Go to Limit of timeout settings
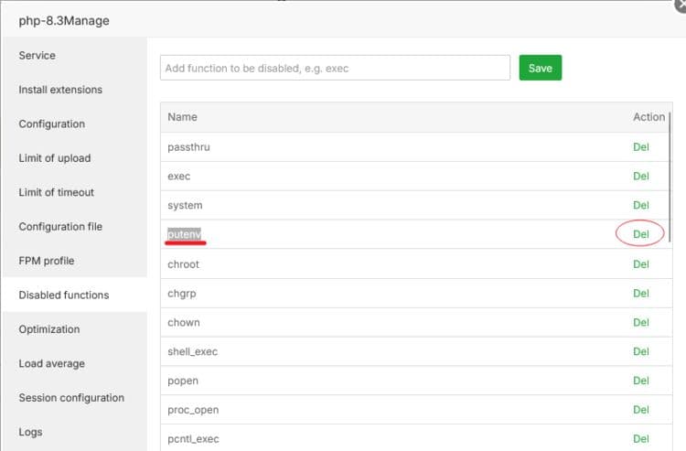The width and height of the screenshot is (686, 451). pos(57,192)
